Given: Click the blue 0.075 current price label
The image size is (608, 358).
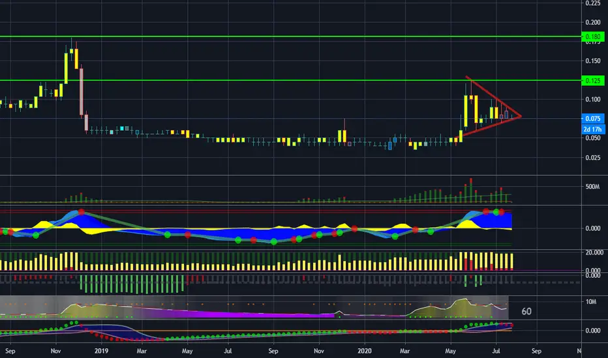Looking at the screenshot, I should (x=593, y=118).
